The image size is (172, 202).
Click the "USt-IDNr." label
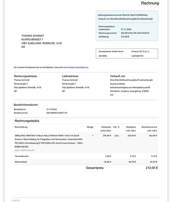(x=103, y=56)
